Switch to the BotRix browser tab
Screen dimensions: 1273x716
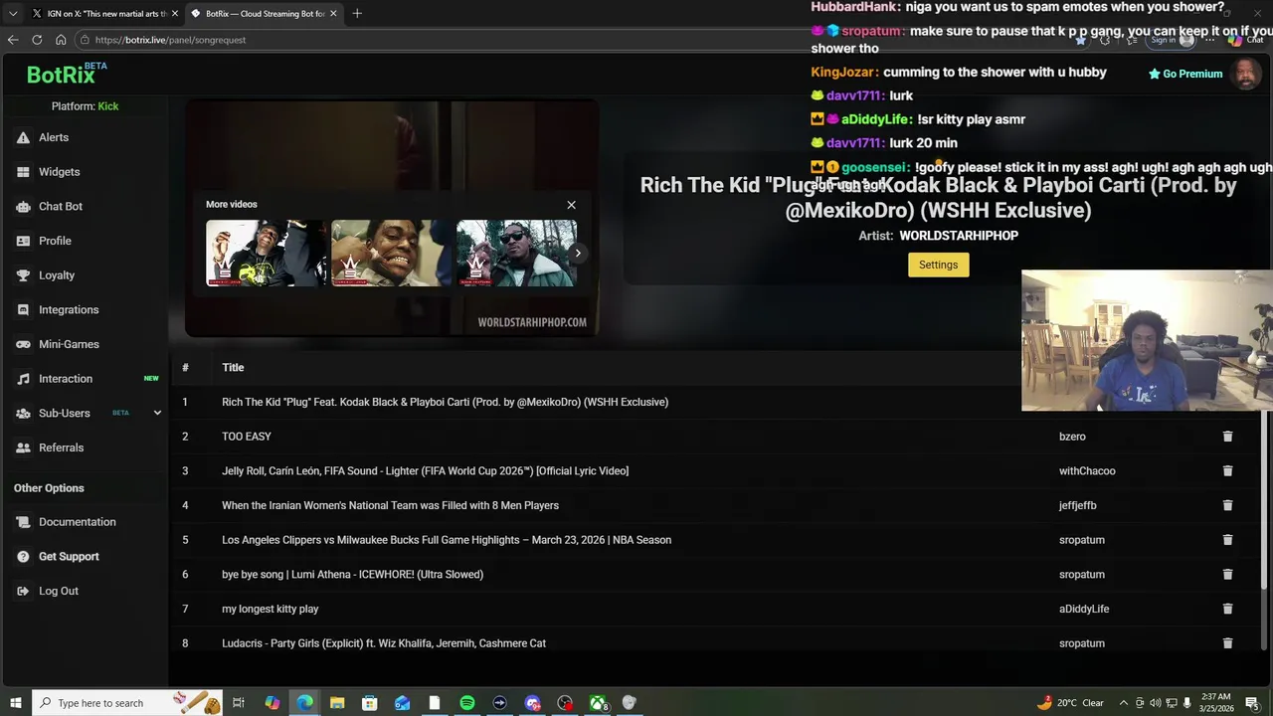[263, 14]
